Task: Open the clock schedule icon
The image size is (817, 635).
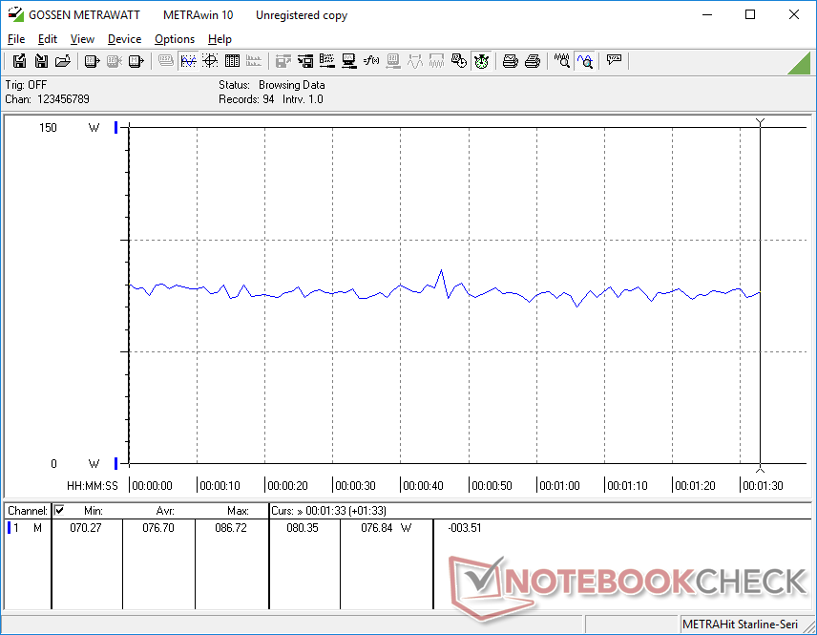Action: pos(458,61)
